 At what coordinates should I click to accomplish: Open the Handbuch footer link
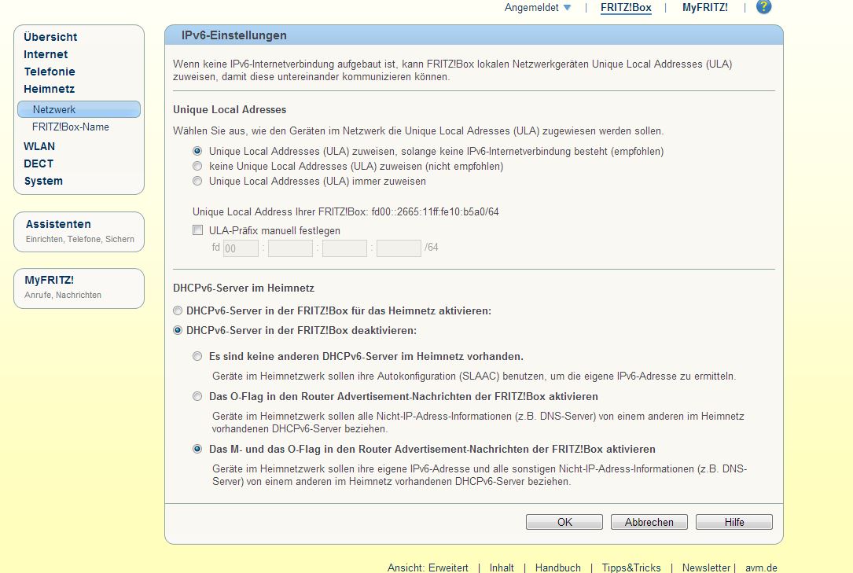pos(558,567)
